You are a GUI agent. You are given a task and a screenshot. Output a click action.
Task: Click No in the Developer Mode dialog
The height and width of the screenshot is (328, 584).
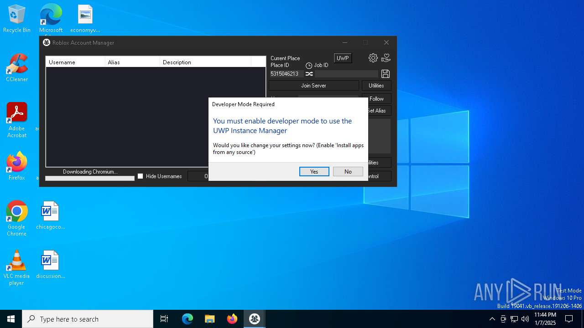point(348,171)
